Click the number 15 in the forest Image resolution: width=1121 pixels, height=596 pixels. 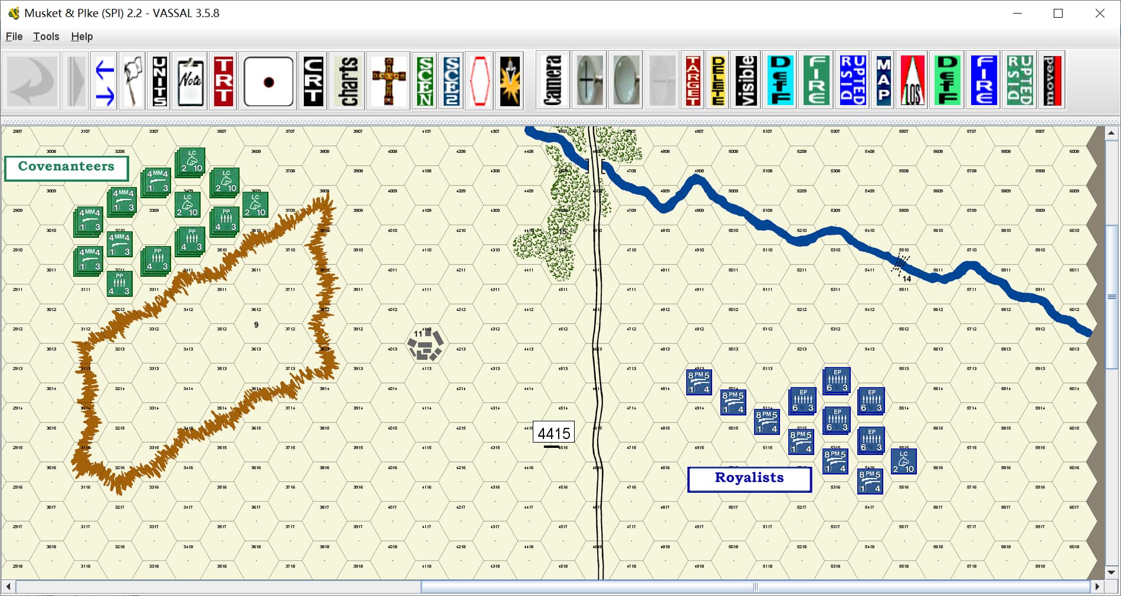pos(562,231)
